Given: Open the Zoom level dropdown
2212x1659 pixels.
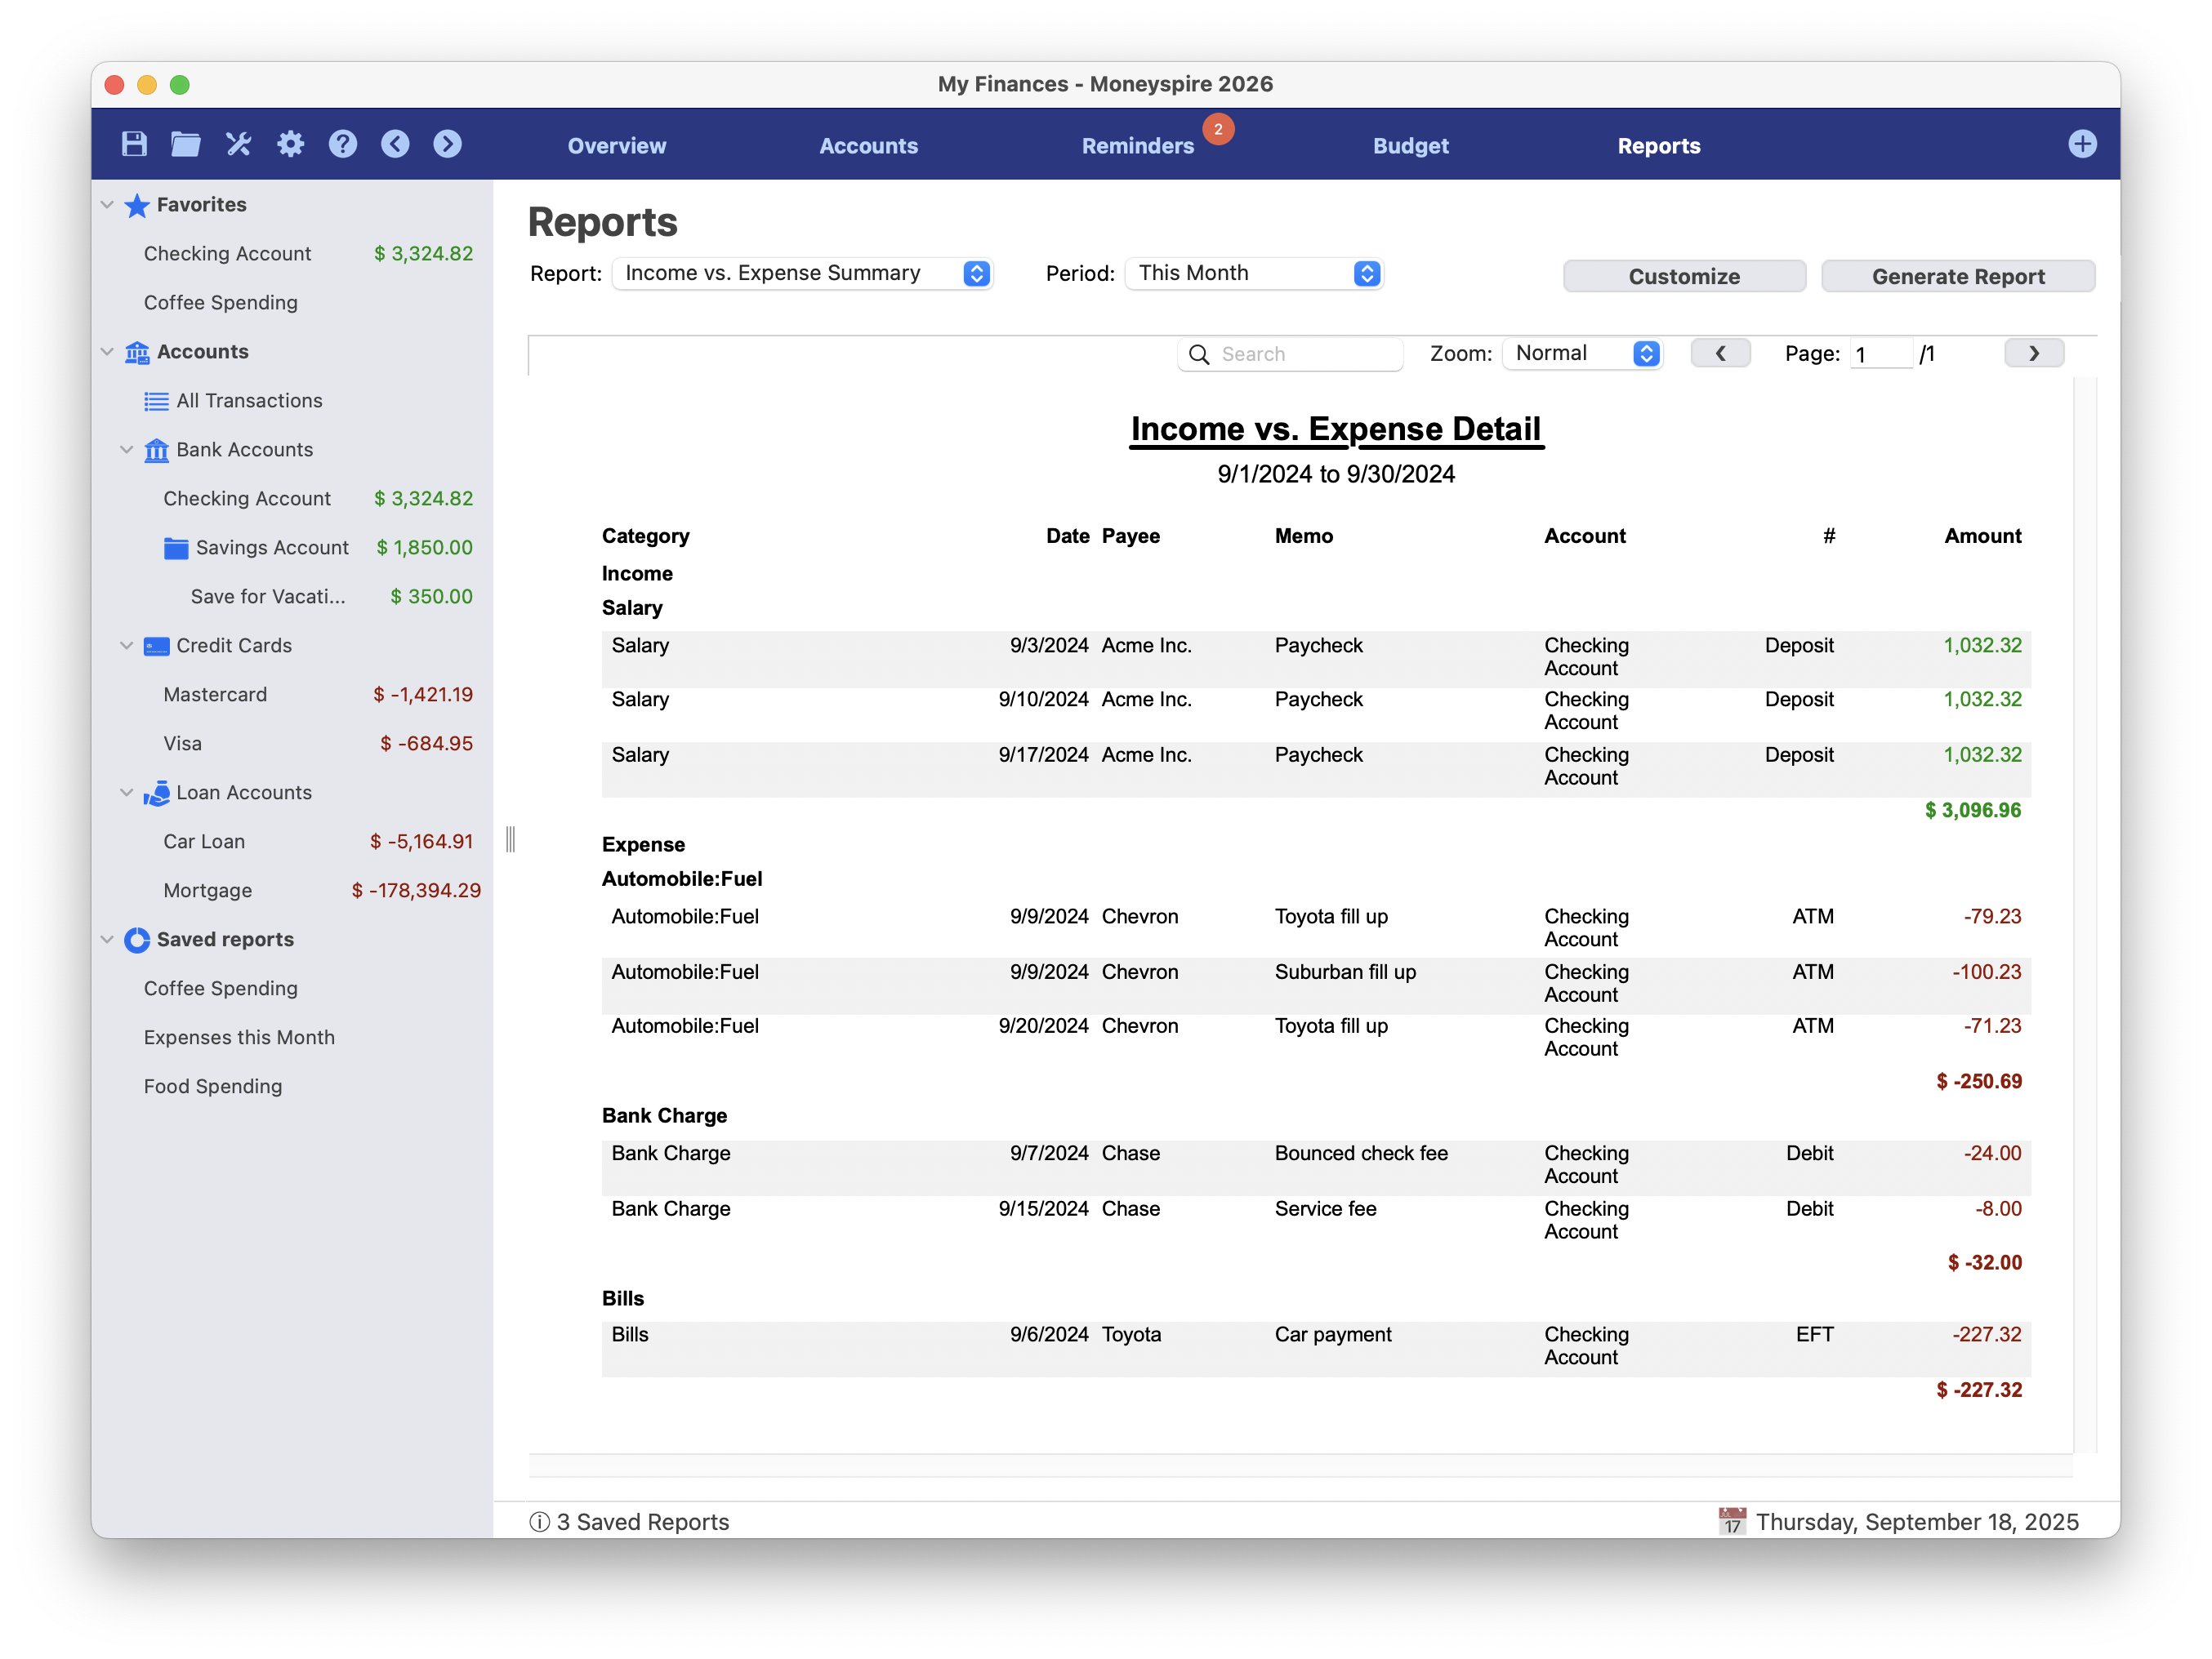Looking at the screenshot, I should point(1583,354).
